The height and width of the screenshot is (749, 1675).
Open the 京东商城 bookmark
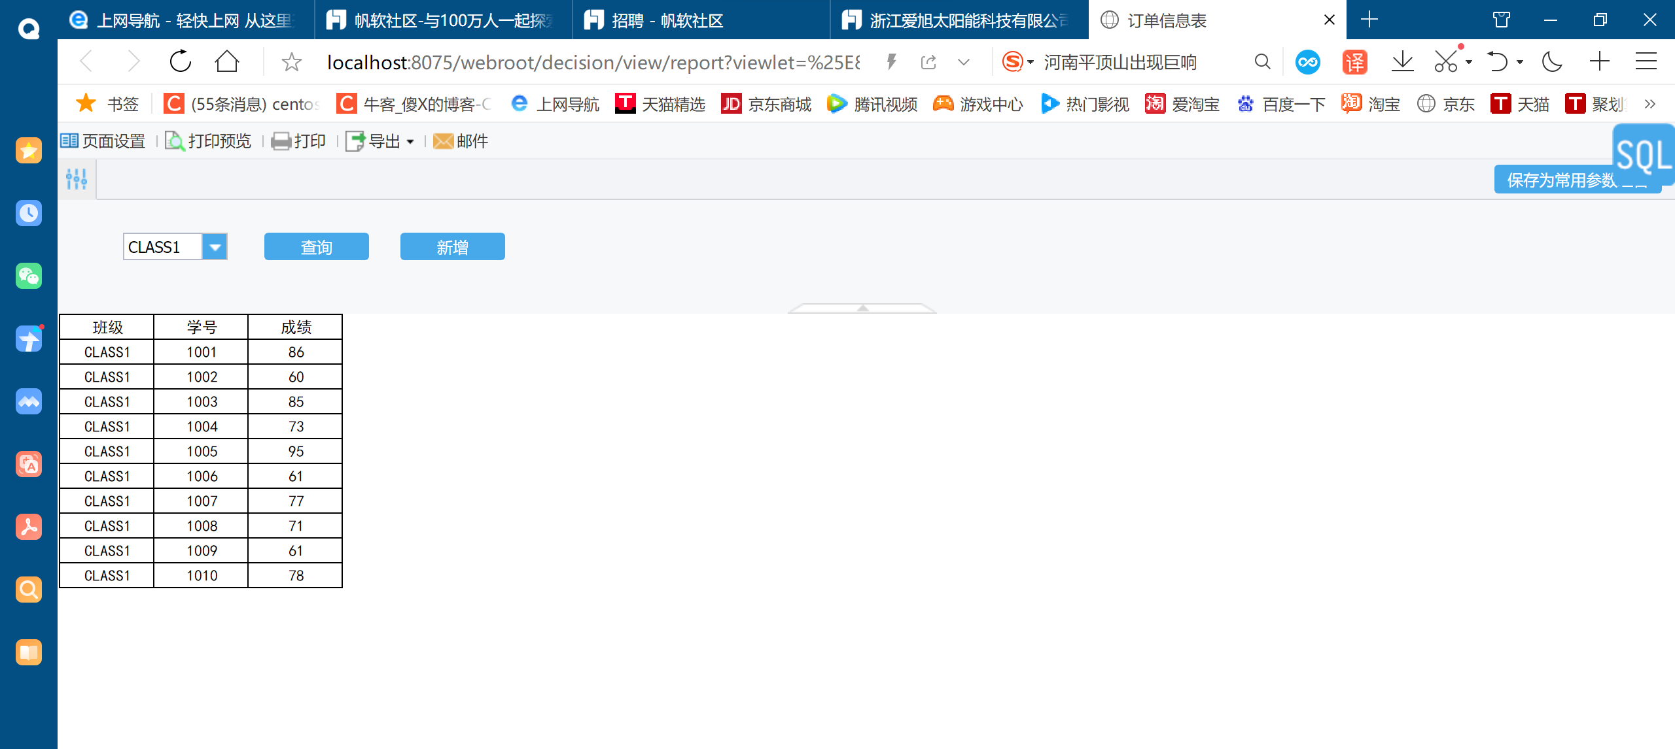click(766, 104)
